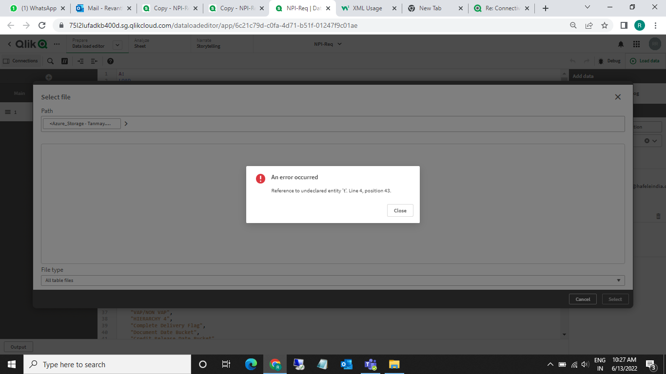
Task: Reload the page
Action: coord(42,25)
